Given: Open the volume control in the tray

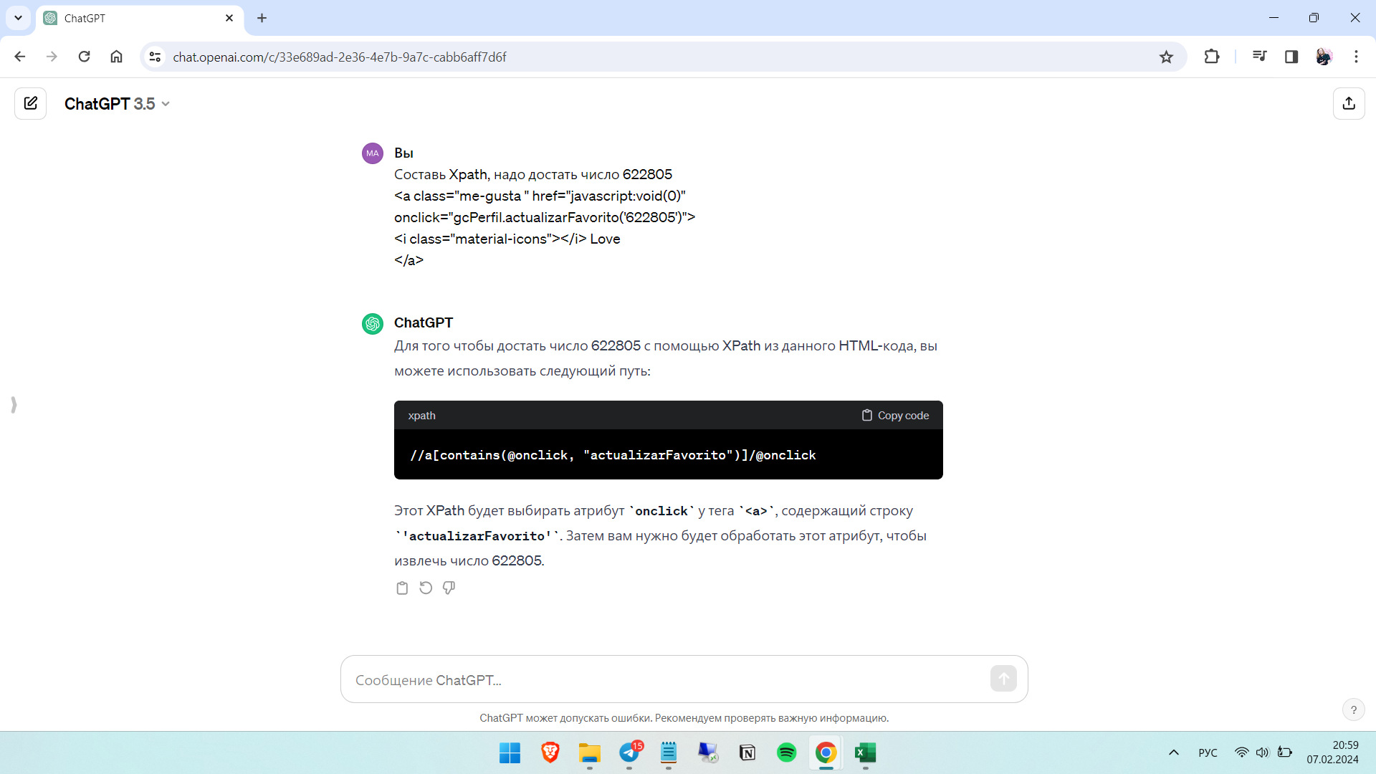Looking at the screenshot, I should (x=1263, y=752).
